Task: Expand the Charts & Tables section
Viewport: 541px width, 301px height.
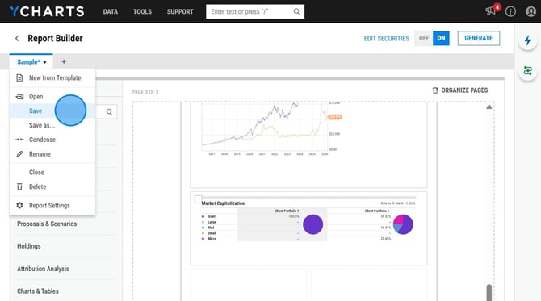Action: [38, 291]
